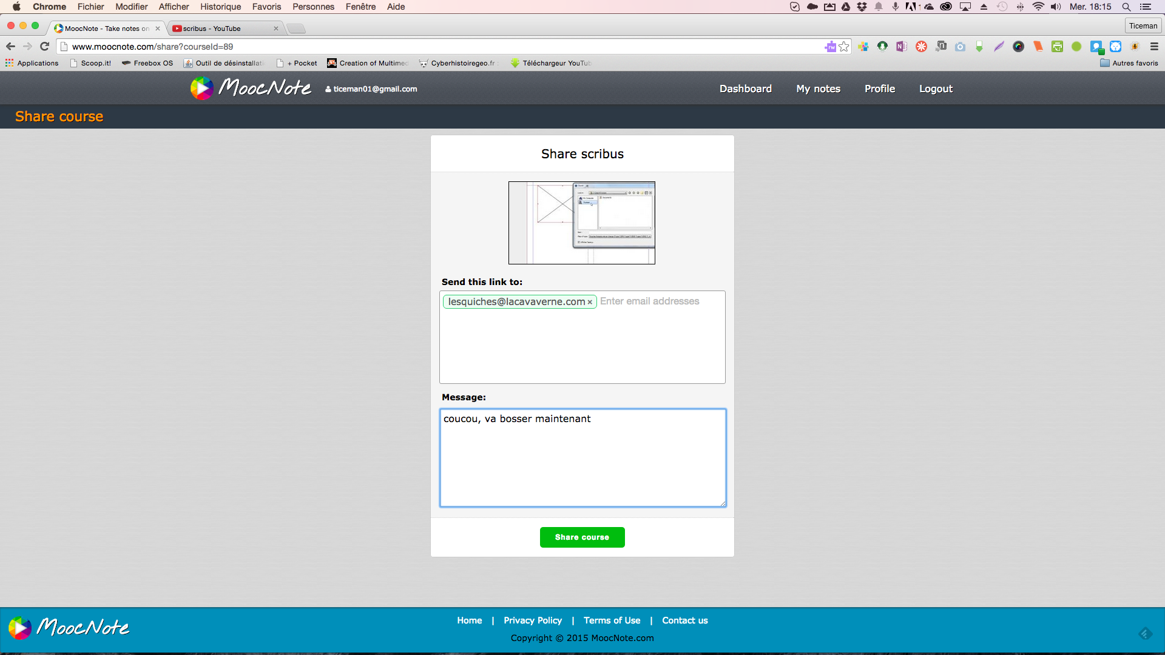The image size is (1165, 655).
Task: Click the Ticeman Chrome profile button
Action: click(1143, 25)
